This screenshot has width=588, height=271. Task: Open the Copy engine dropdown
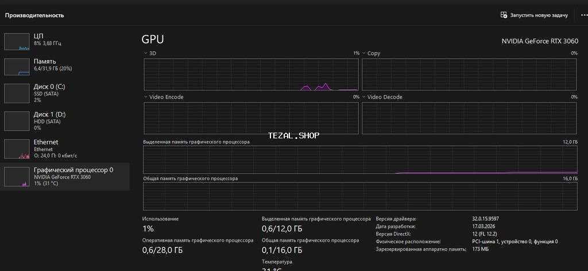coord(364,53)
